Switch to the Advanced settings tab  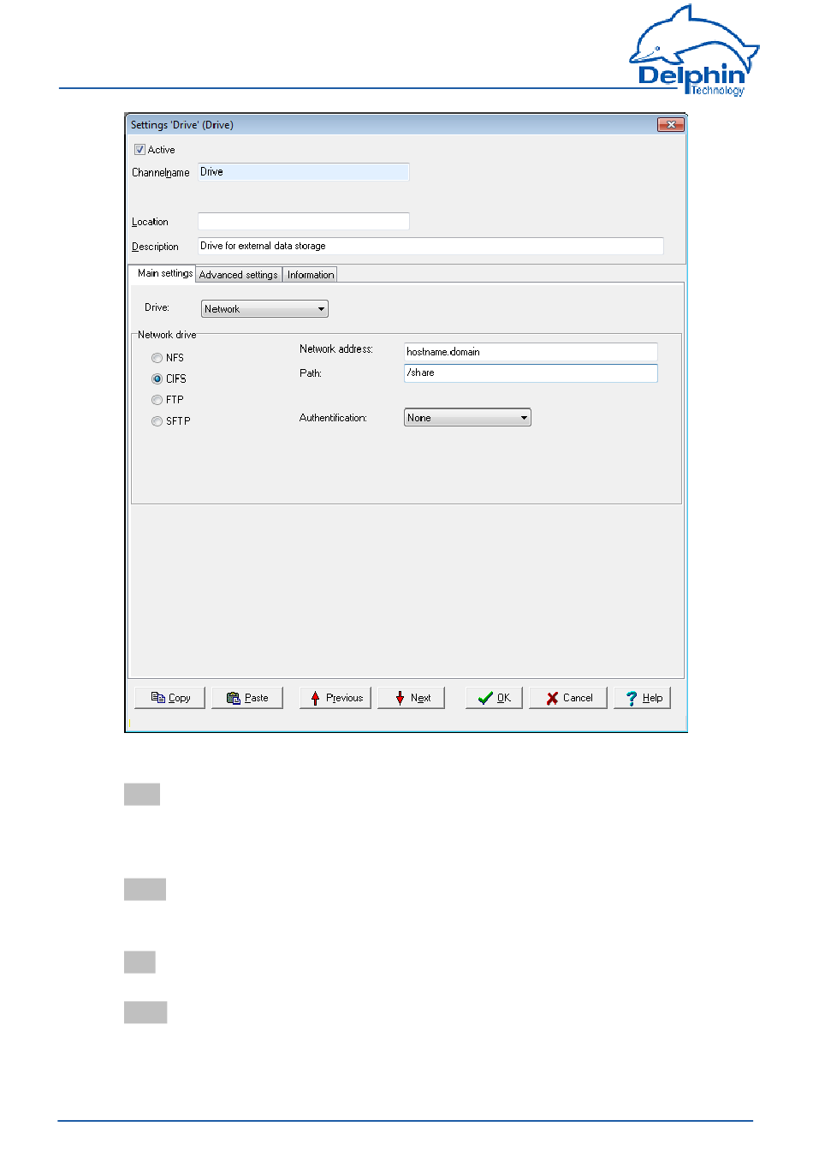click(x=239, y=275)
